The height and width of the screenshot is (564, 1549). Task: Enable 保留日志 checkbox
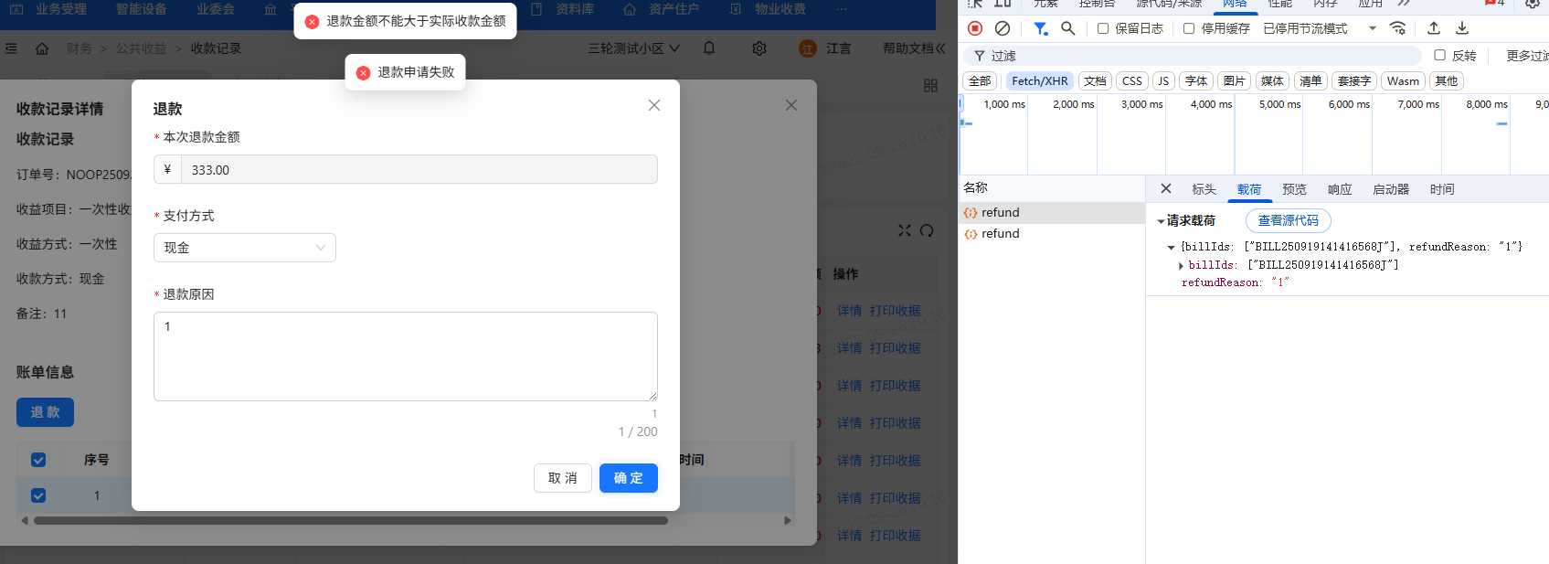point(1103,28)
